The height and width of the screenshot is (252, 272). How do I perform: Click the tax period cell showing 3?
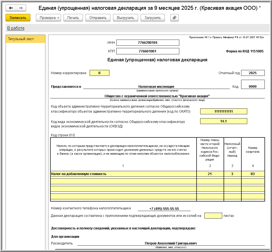(232, 174)
